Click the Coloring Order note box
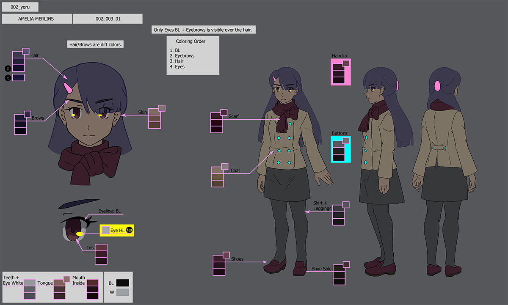Viewport: 508px width, 305px height. pos(193,55)
